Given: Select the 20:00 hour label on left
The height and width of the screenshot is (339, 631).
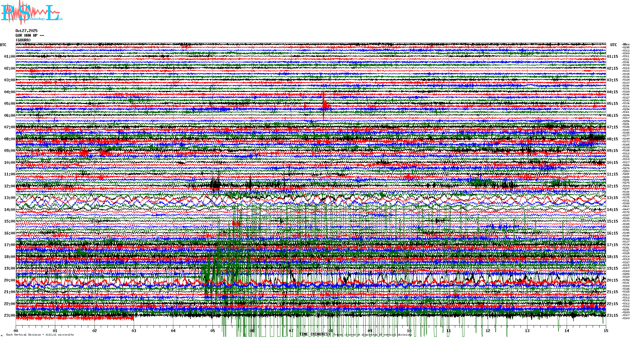Looking at the screenshot, I should (9, 280).
